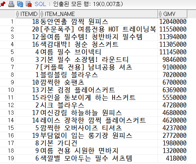Image resolution: width=196 pixels, height=164 pixels.
Task: Click sort arrows icon on GMV header
Action: pos(160,14)
